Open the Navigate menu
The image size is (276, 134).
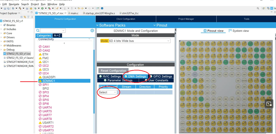point(14,4)
